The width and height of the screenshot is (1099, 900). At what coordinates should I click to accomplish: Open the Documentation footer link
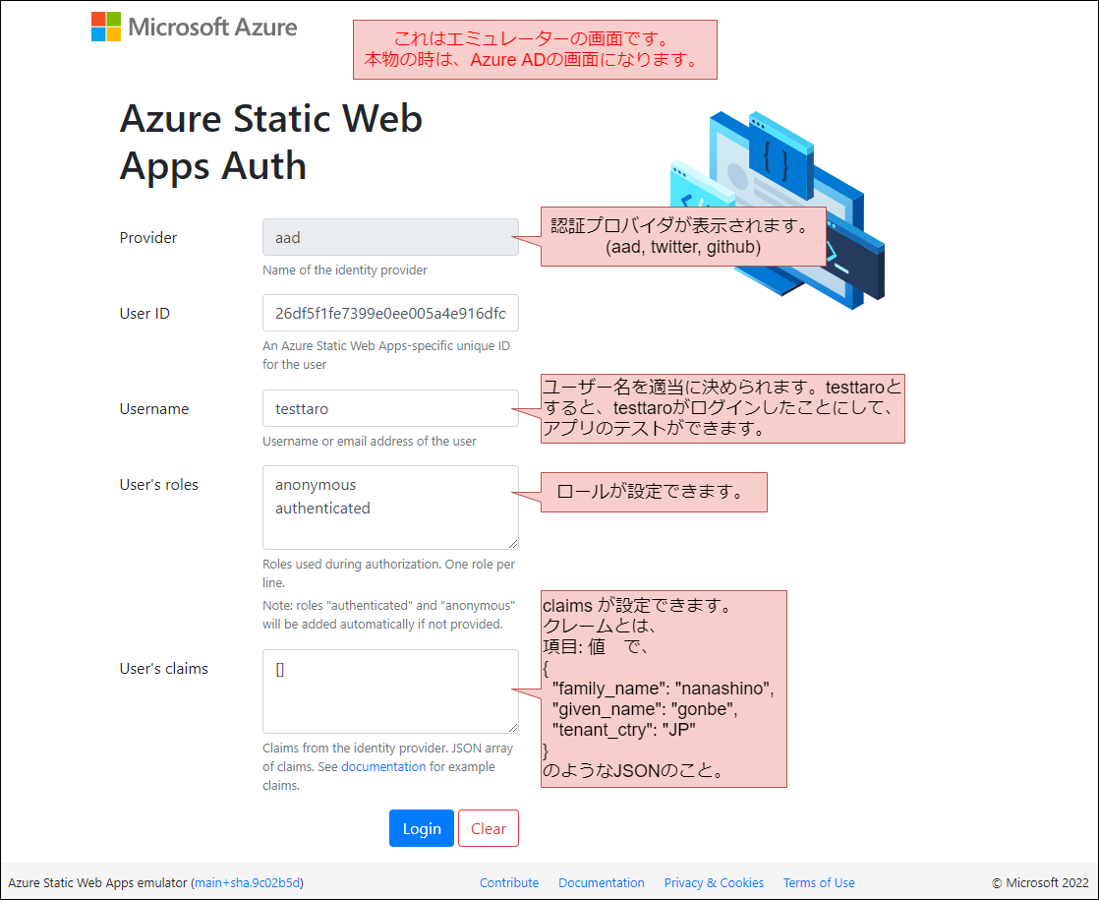tap(602, 882)
